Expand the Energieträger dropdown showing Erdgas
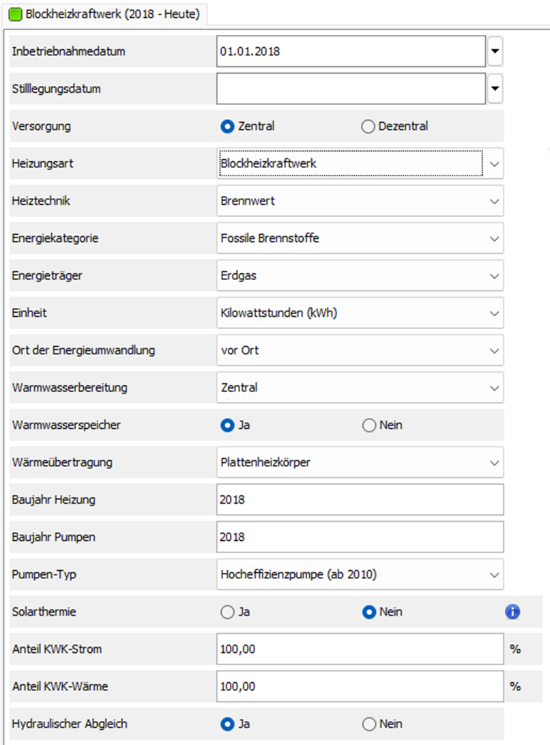550x745 pixels. [x=495, y=276]
